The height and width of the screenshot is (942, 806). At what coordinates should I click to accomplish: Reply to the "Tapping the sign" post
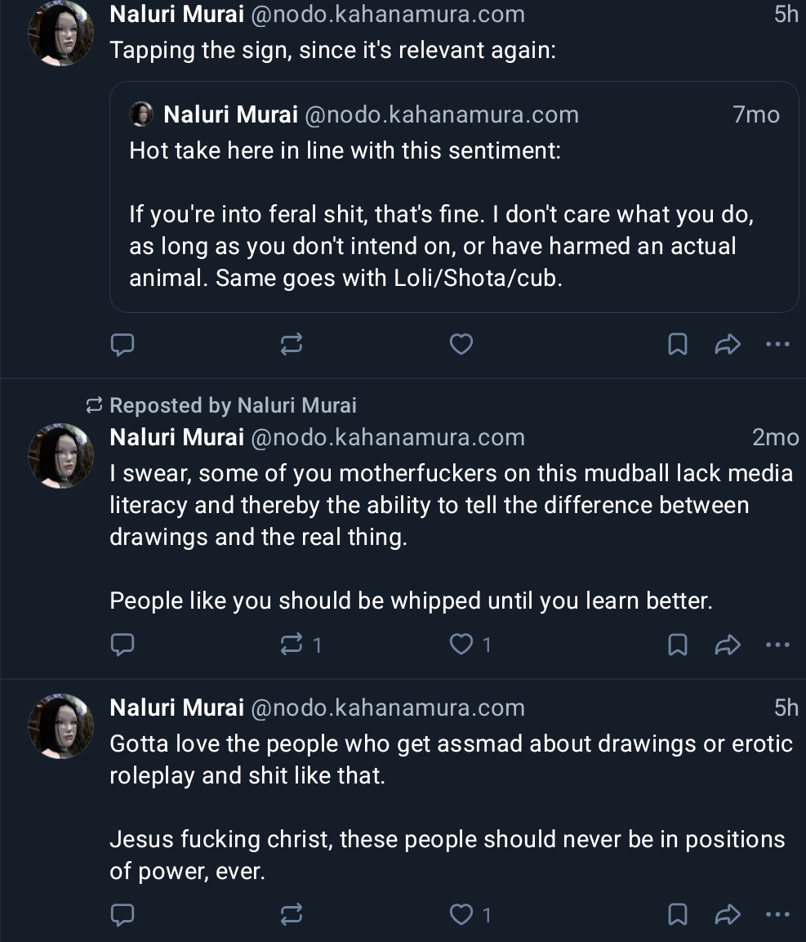[x=122, y=345]
